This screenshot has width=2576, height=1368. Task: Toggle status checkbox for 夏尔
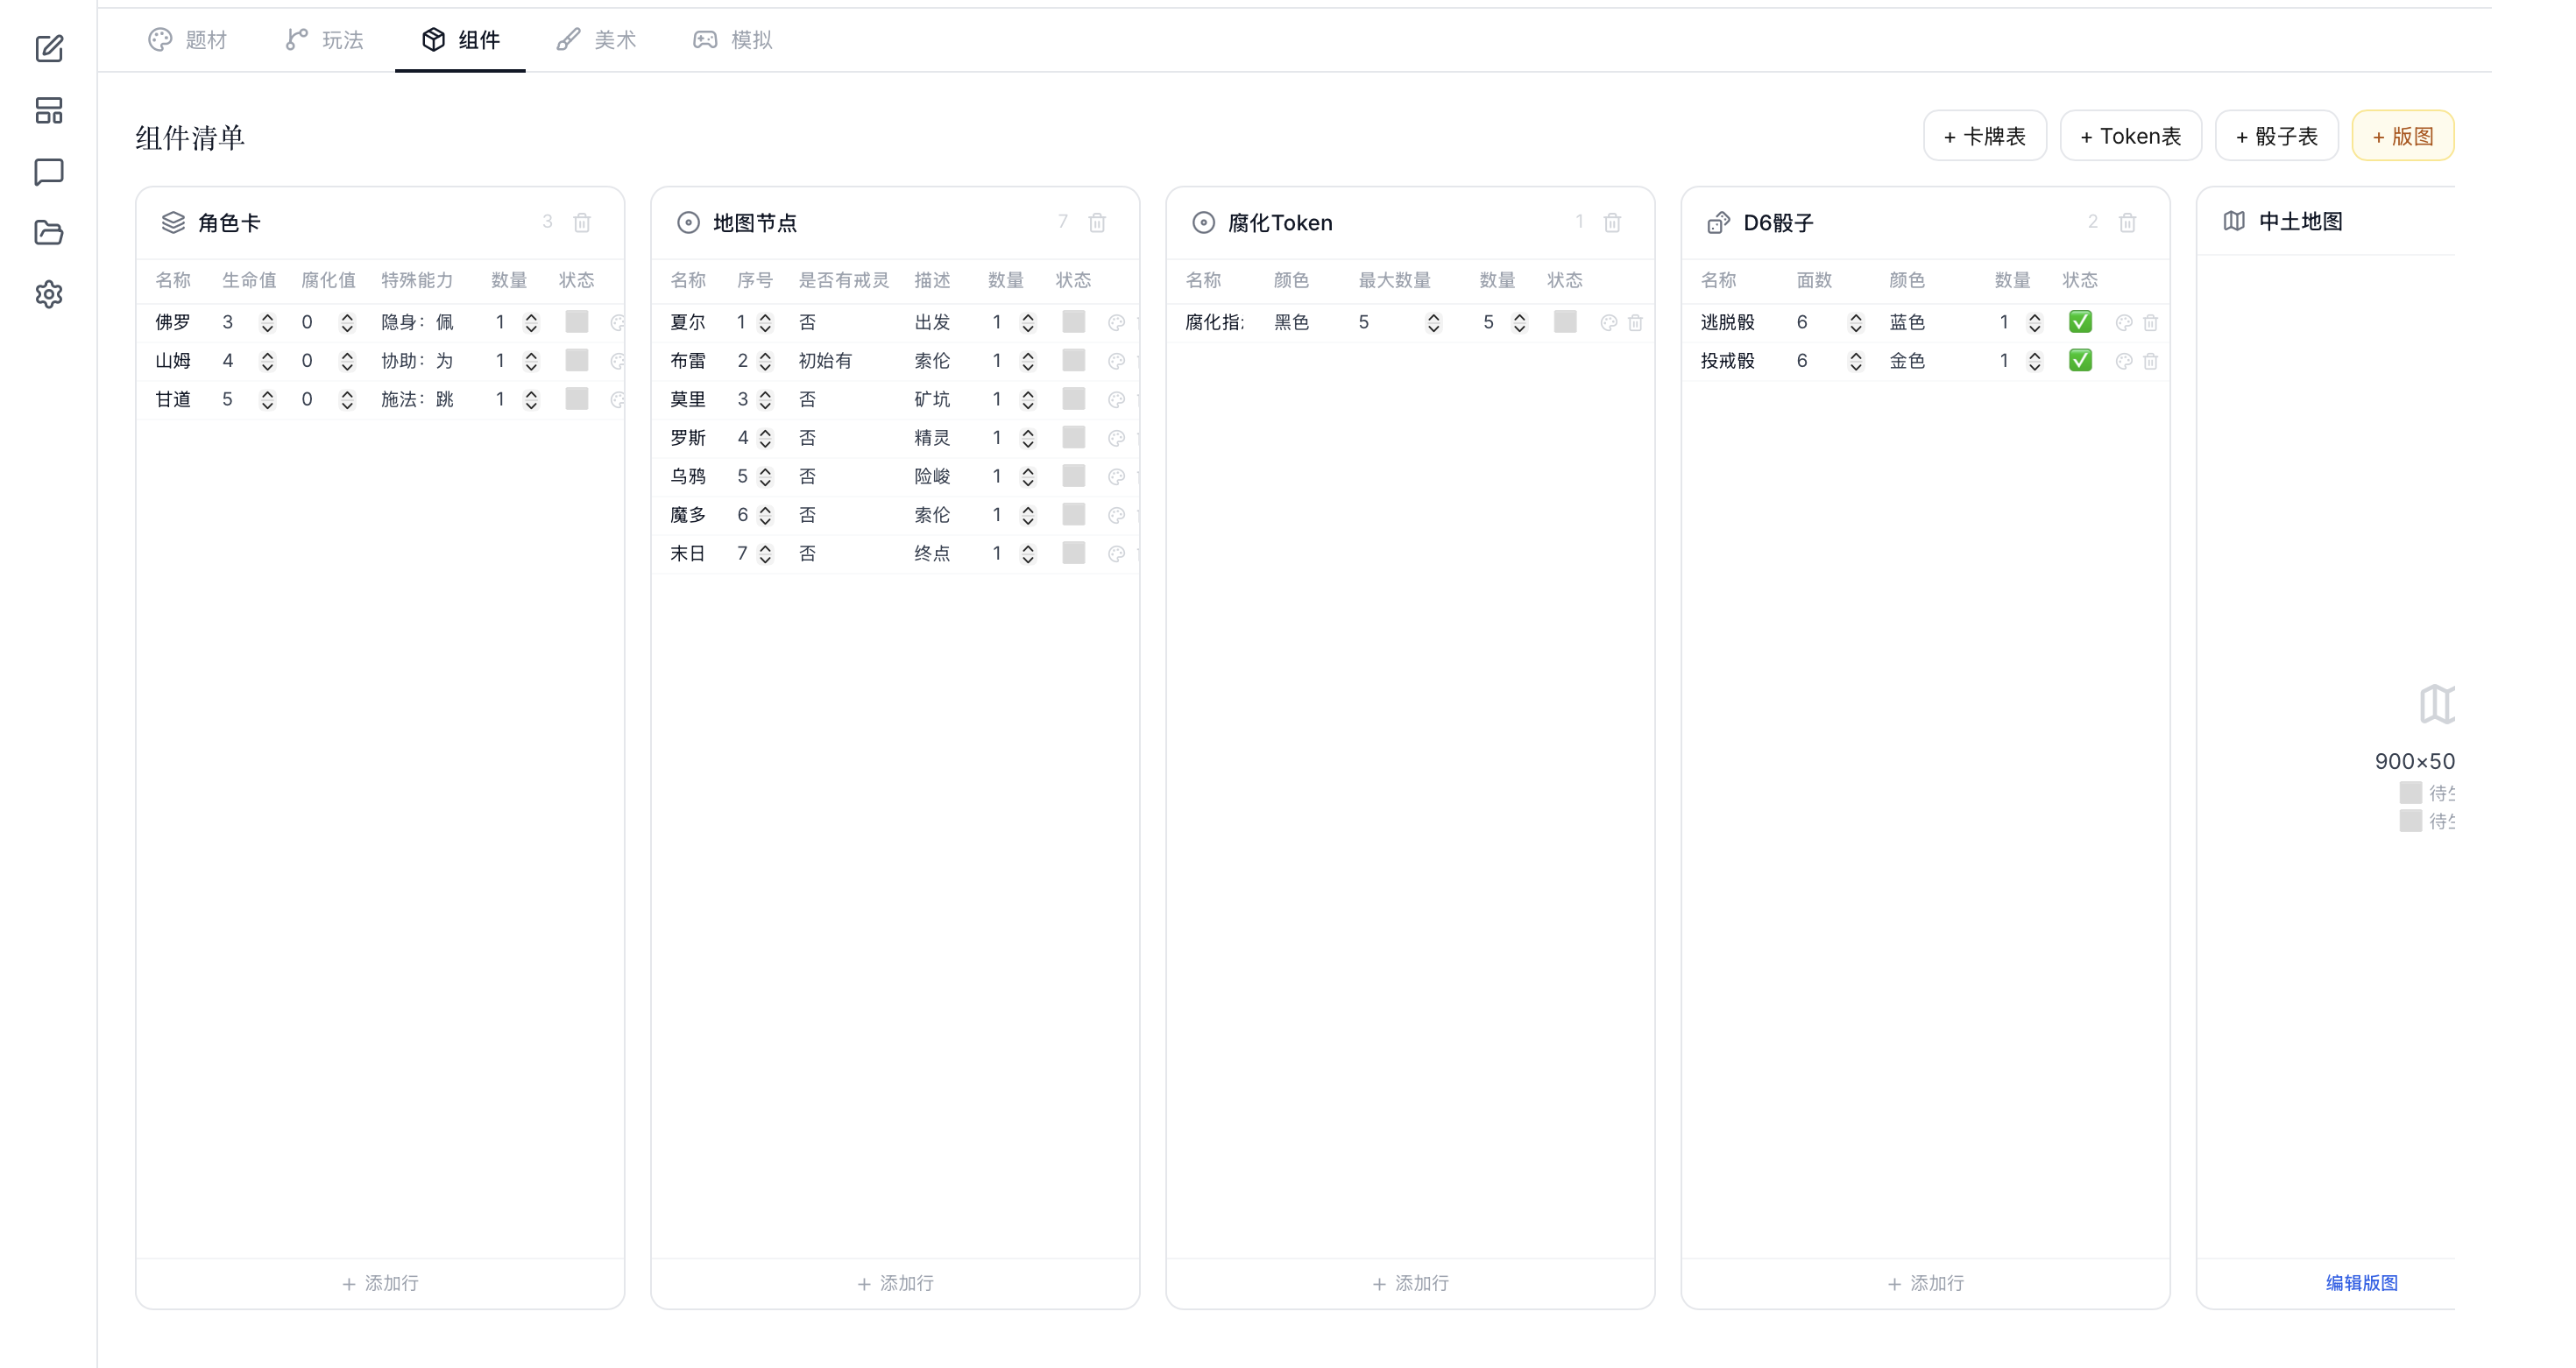tap(1073, 321)
